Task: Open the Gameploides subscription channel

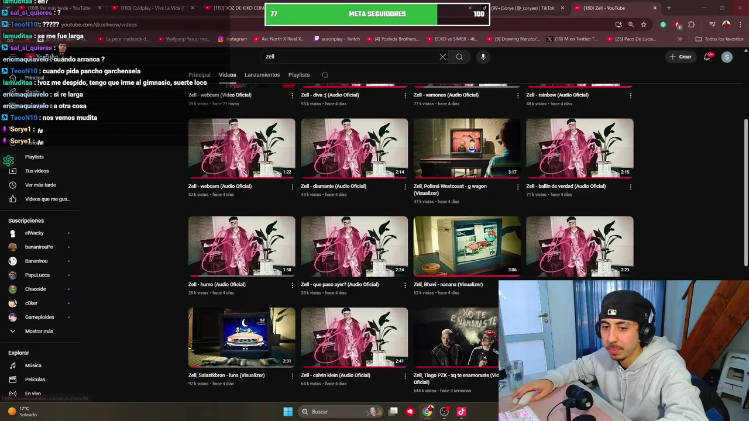Action: (40, 317)
